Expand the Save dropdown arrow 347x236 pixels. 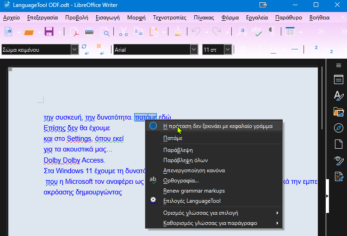pos(60,32)
